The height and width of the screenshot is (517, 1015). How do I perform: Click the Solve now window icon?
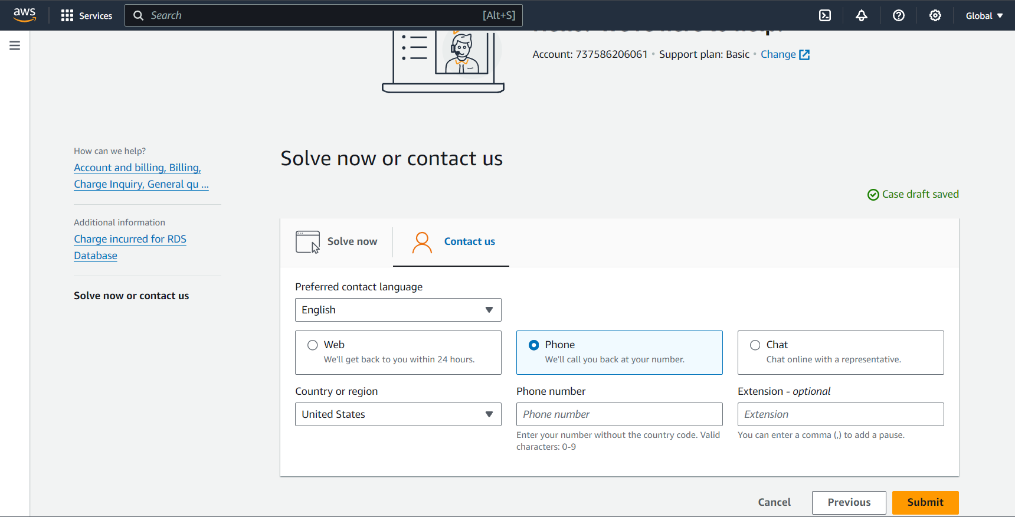point(307,242)
